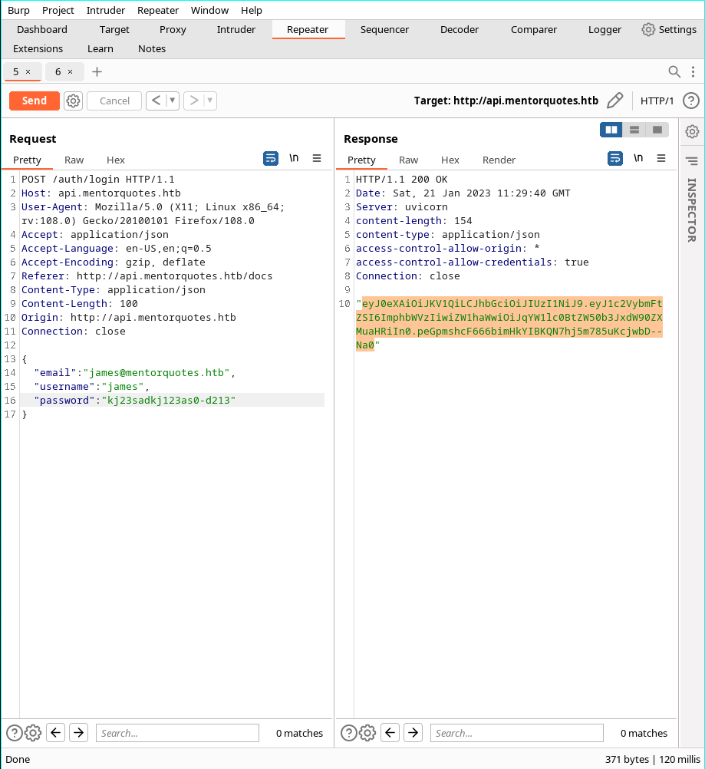
Task: Open the Project menu
Action: 58,10
